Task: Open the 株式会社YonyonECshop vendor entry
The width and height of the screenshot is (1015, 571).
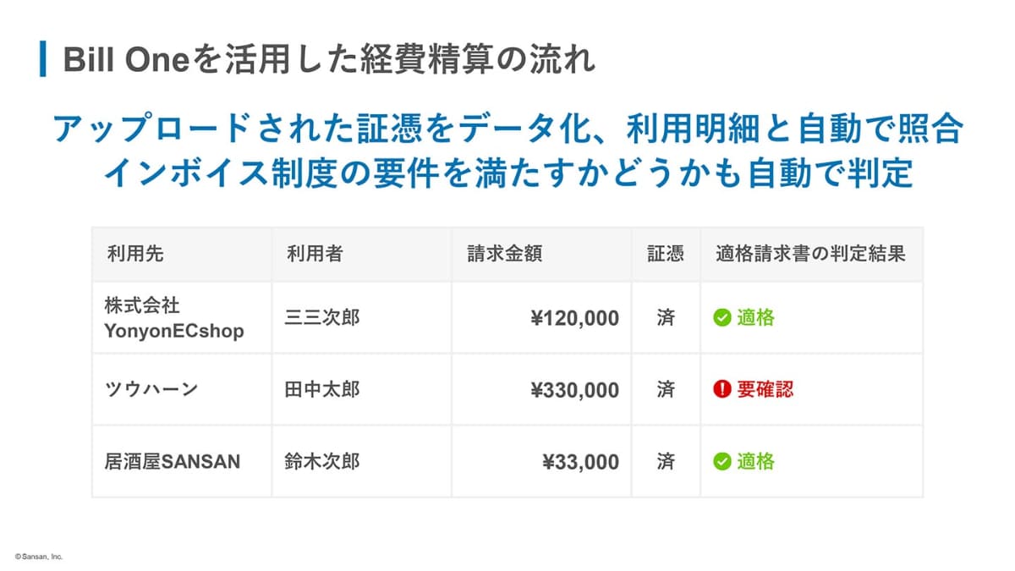Action: click(x=173, y=318)
